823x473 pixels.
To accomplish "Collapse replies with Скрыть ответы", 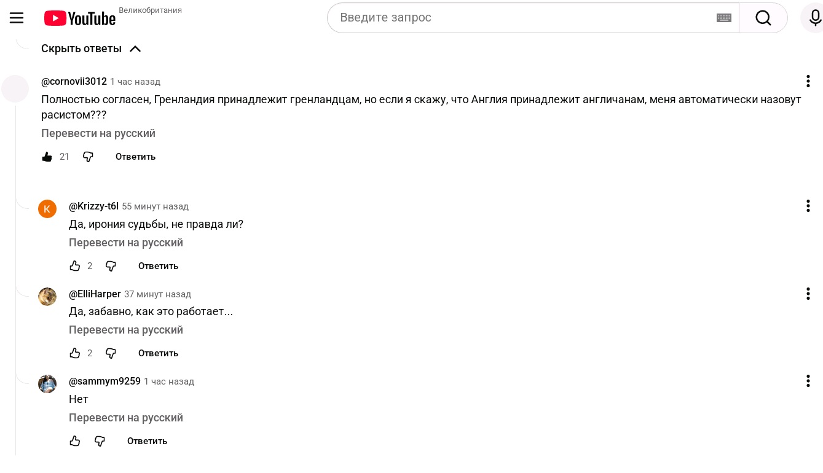I will [91, 49].
